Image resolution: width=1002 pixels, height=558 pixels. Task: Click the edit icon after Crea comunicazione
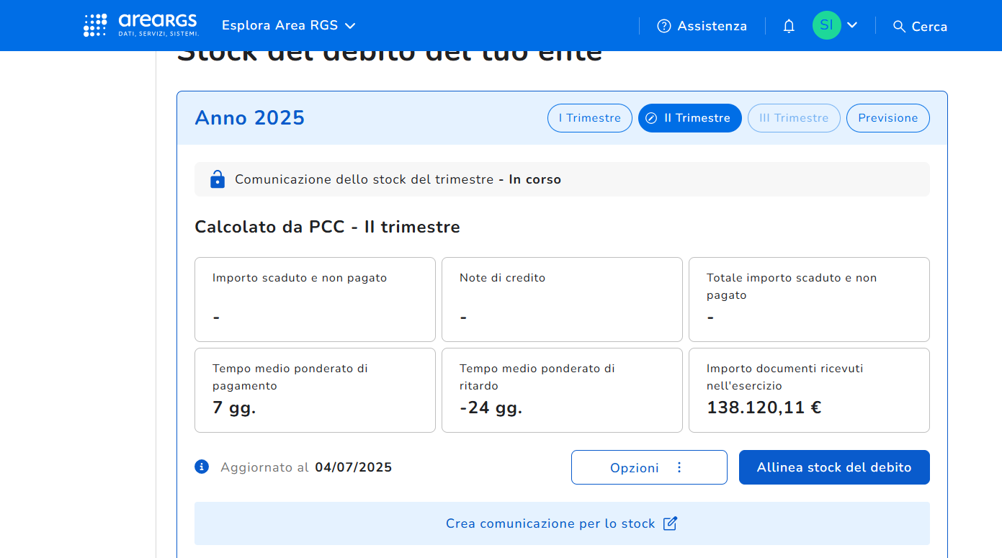point(670,523)
